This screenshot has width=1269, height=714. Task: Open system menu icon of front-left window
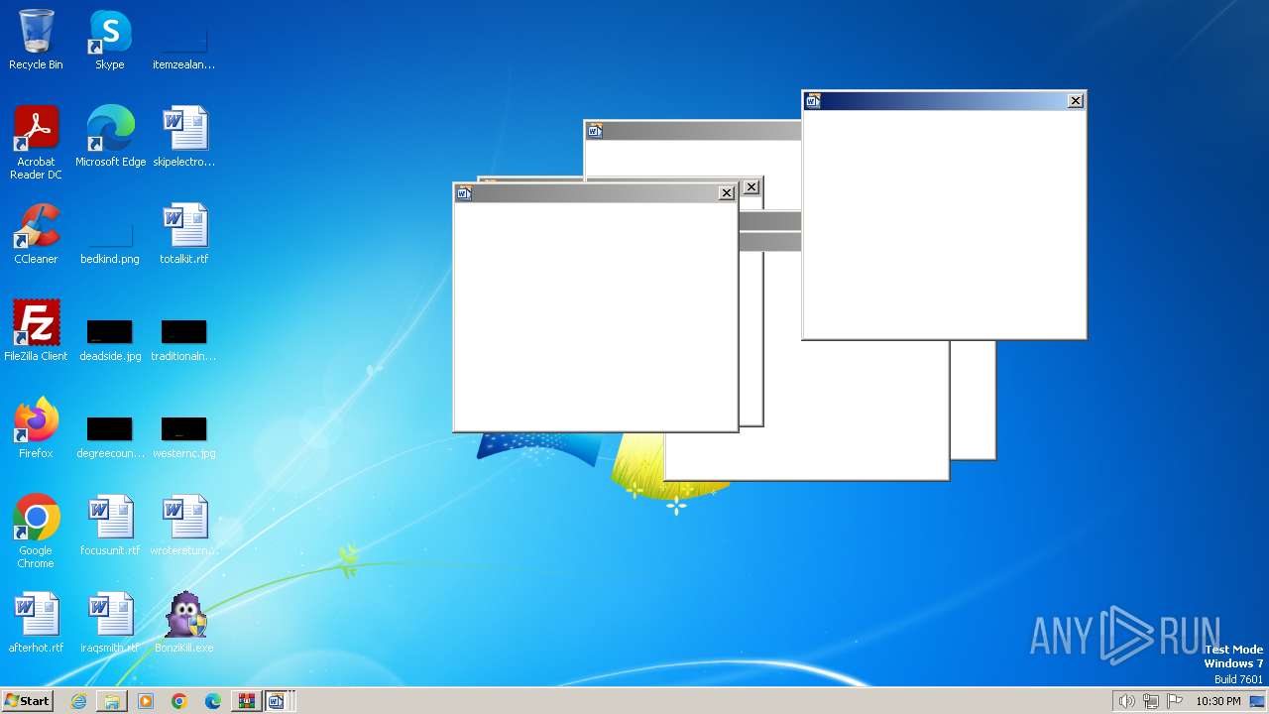464,193
